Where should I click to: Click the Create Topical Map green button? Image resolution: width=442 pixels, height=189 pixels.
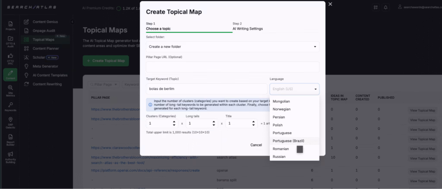pyautogui.click(x=106, y=61)
